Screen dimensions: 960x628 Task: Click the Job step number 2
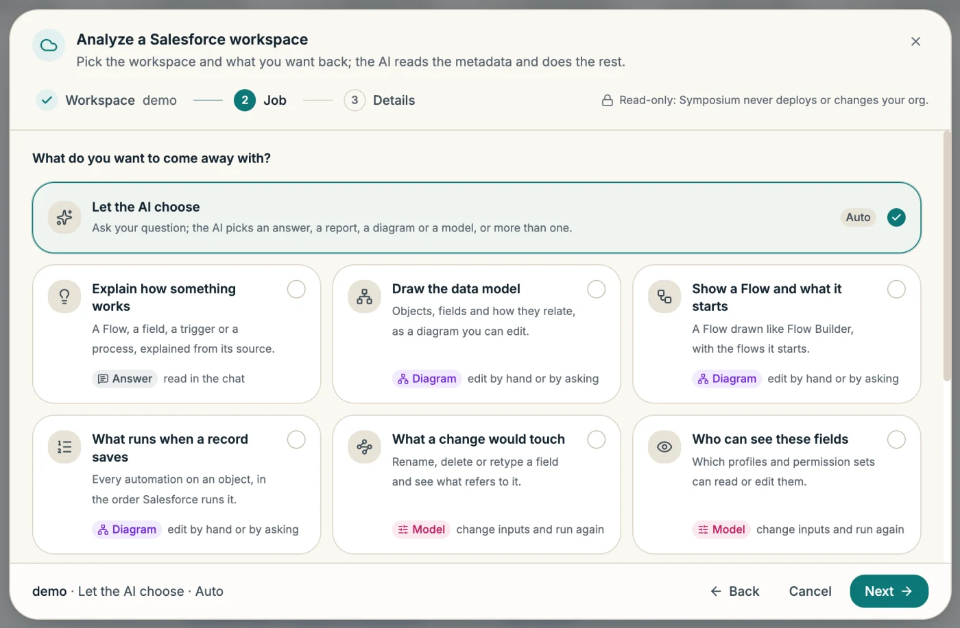tap(245, 100)
